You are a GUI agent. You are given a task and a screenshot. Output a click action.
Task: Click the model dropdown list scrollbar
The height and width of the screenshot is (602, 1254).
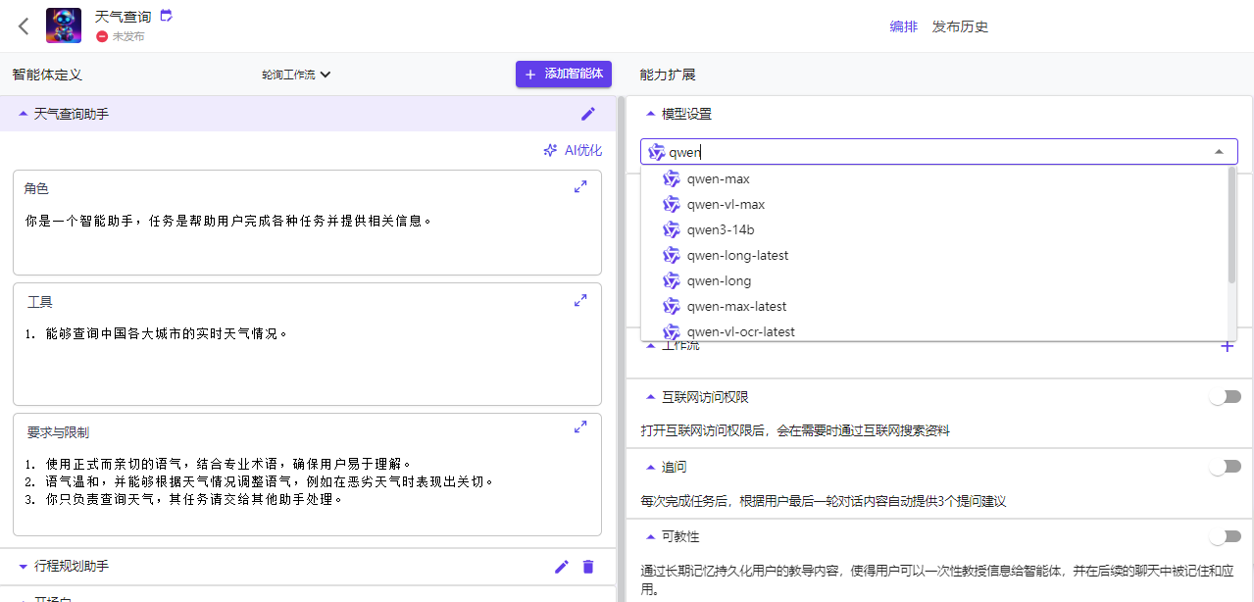point(1232,226)
